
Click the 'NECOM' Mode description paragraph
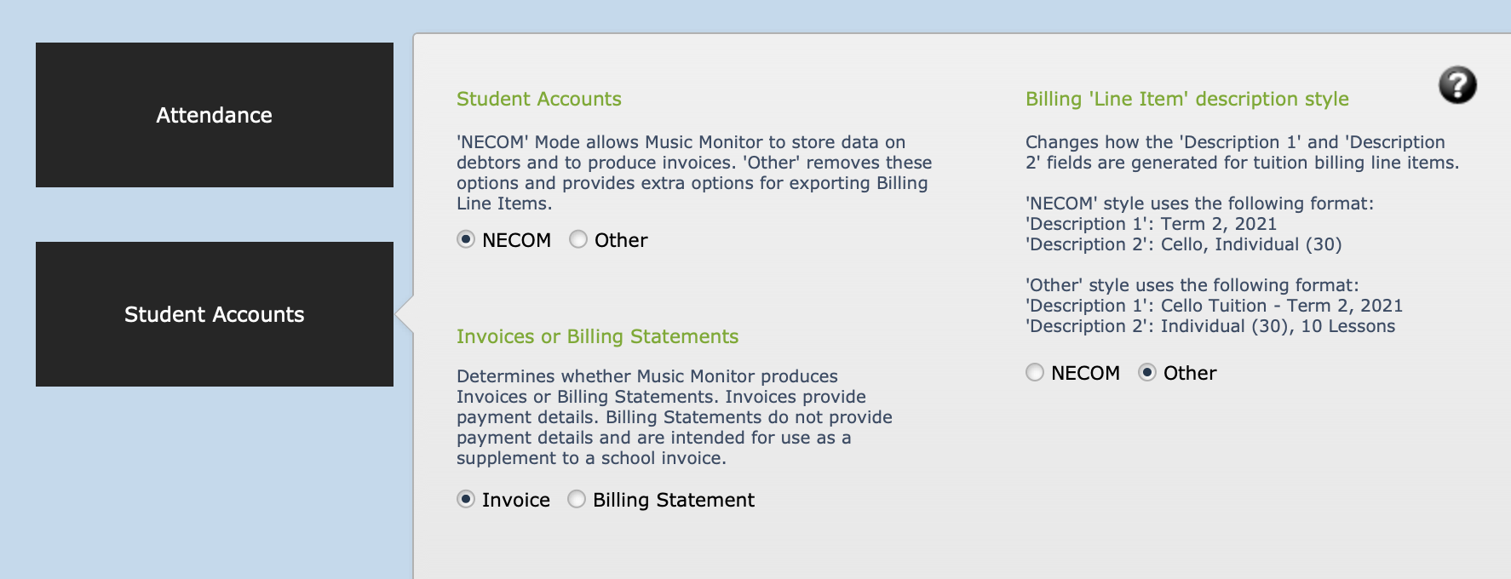coord(694,173)
